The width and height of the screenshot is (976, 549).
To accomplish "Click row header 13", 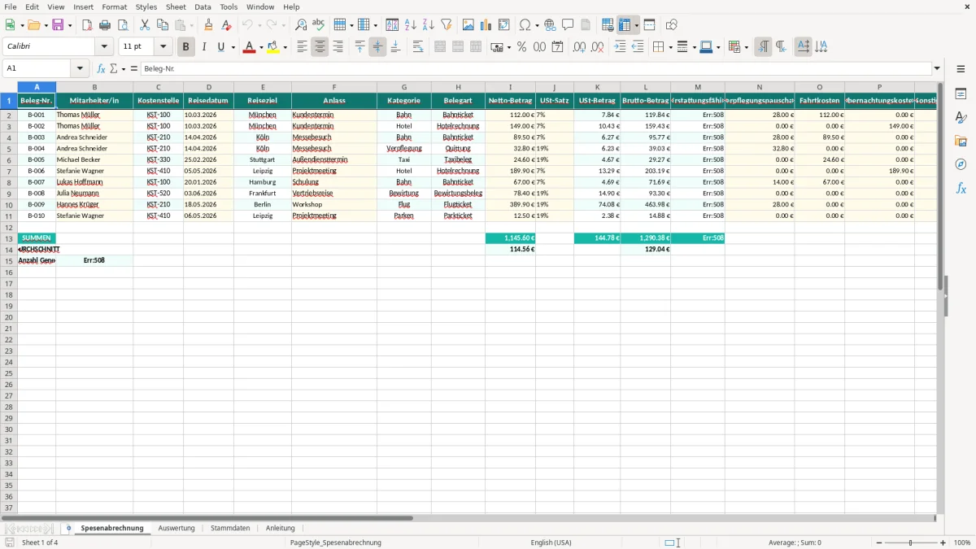I will pos(9,238).
